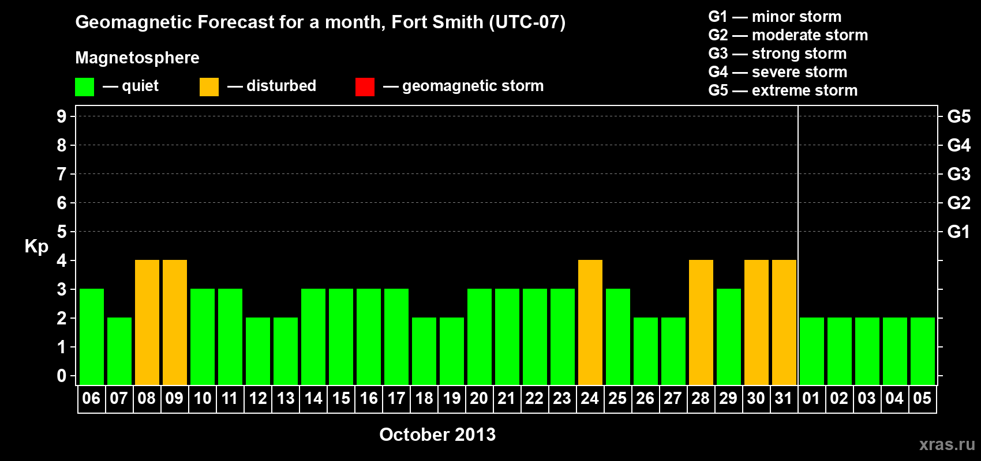
Task: Click the 'quiet' legend label
Action: pyautogui.click(x=140, y=86)
